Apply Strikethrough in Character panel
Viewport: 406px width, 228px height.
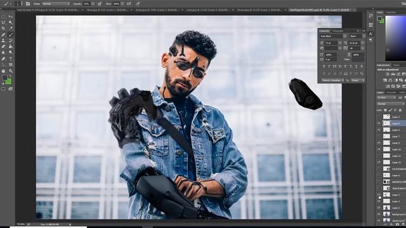[362, 66]
